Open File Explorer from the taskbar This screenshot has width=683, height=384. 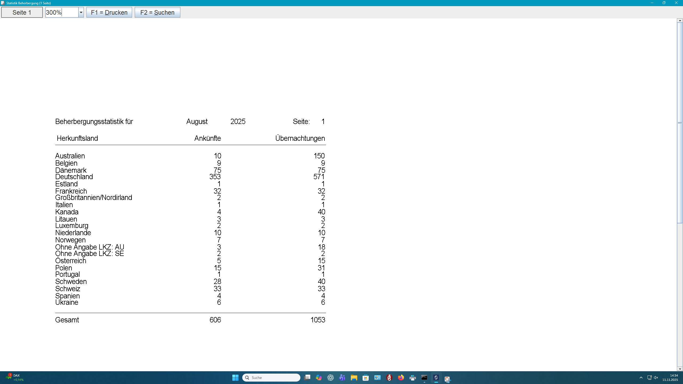point(354,378)
